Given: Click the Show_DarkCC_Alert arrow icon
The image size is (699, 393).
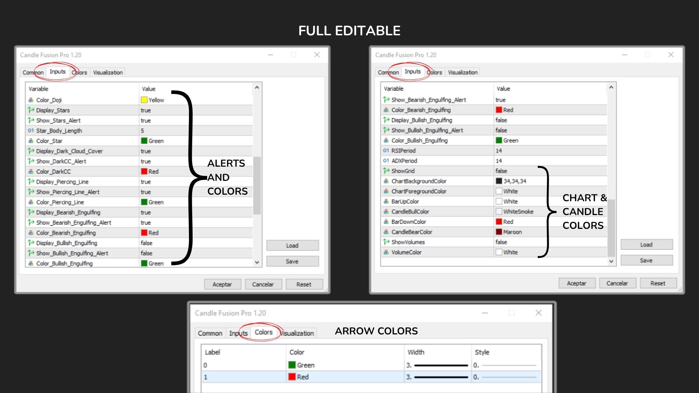Looking at the screenshot, I should [x=31, y=161].
